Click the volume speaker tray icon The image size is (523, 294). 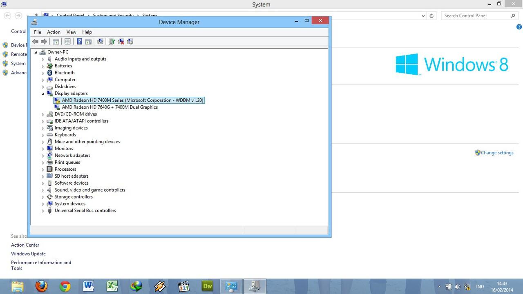point(457,287)
